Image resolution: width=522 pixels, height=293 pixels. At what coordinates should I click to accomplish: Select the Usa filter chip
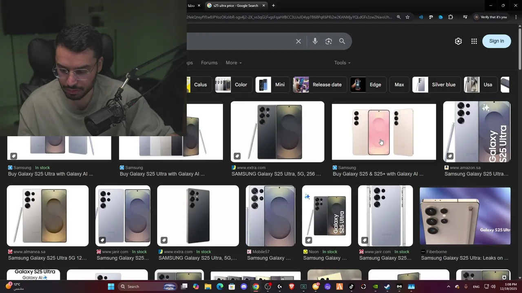point(481,85)
